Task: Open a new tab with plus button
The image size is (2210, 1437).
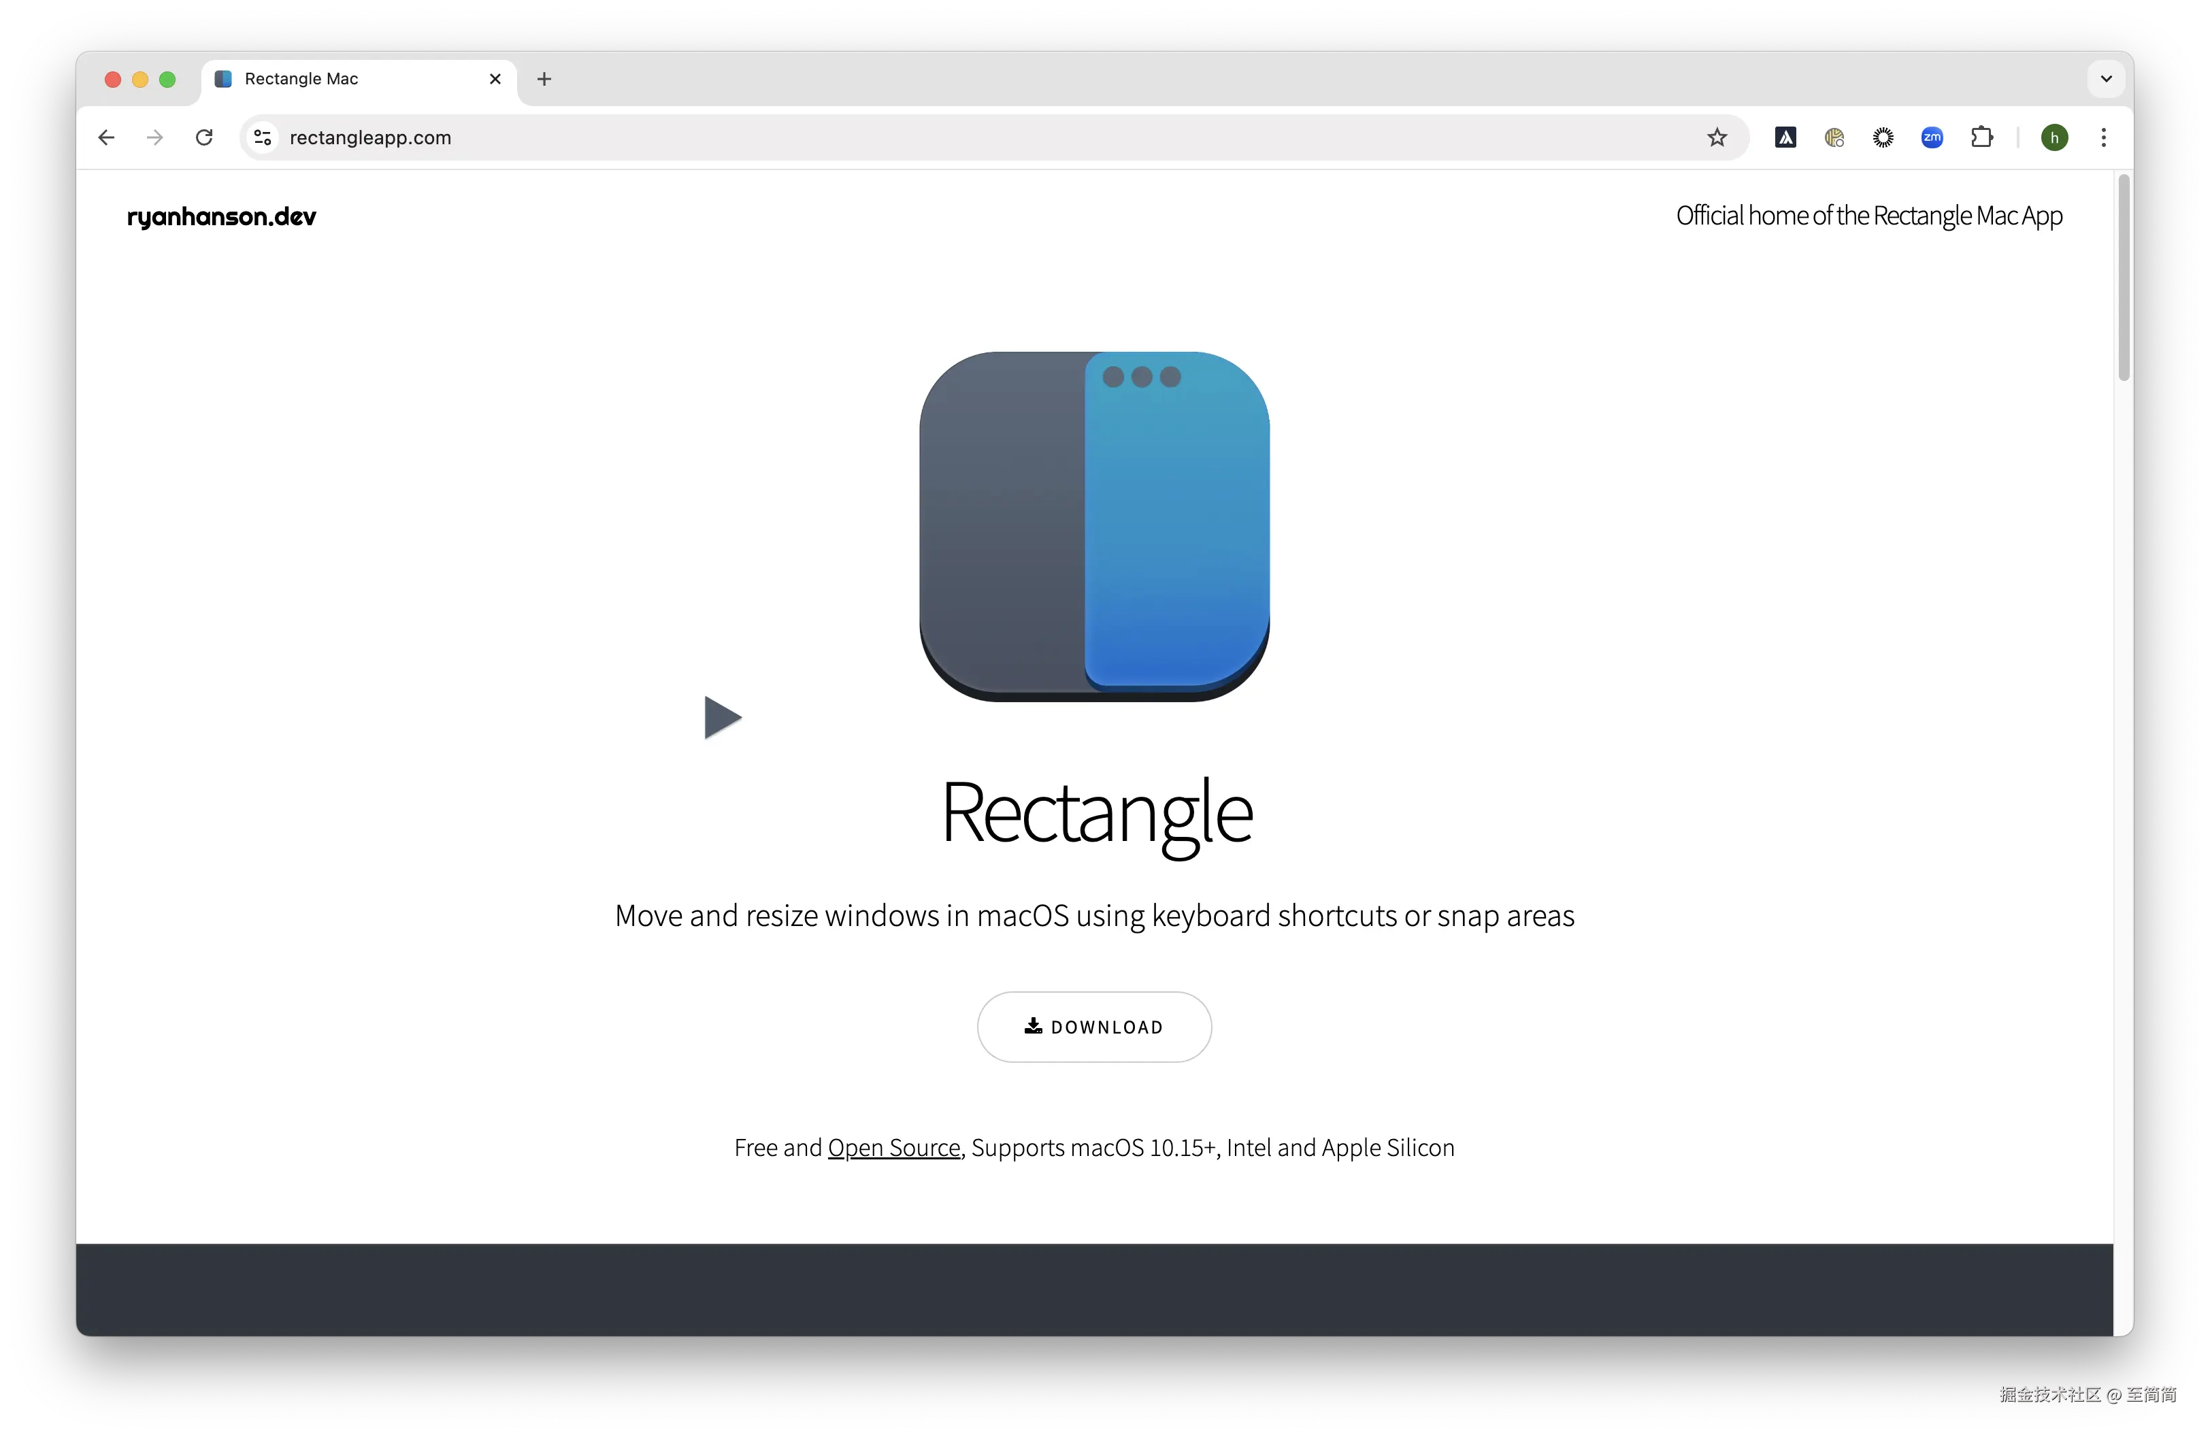Action: (x=544, y=79)
